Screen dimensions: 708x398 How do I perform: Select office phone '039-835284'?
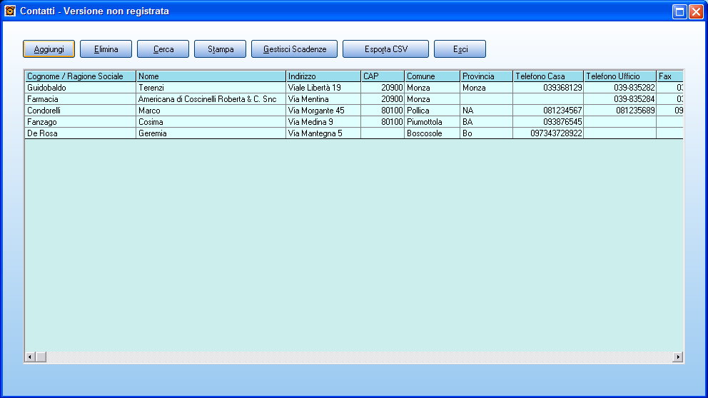tap(619, 99)
